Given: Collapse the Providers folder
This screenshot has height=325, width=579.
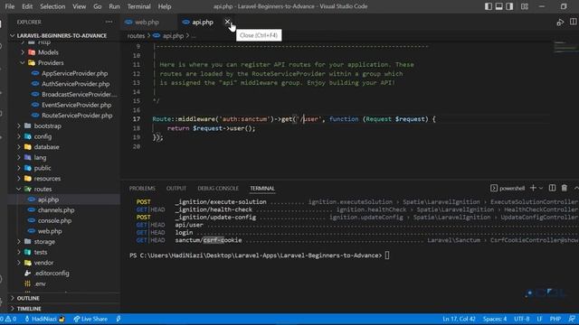Looking at the screenshot, I should click(51, 63).
